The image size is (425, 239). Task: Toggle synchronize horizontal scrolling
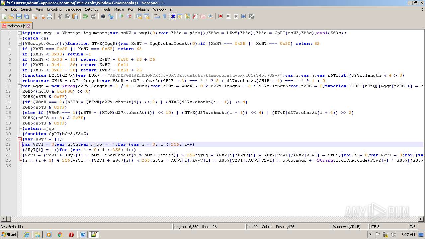point(147,16)
